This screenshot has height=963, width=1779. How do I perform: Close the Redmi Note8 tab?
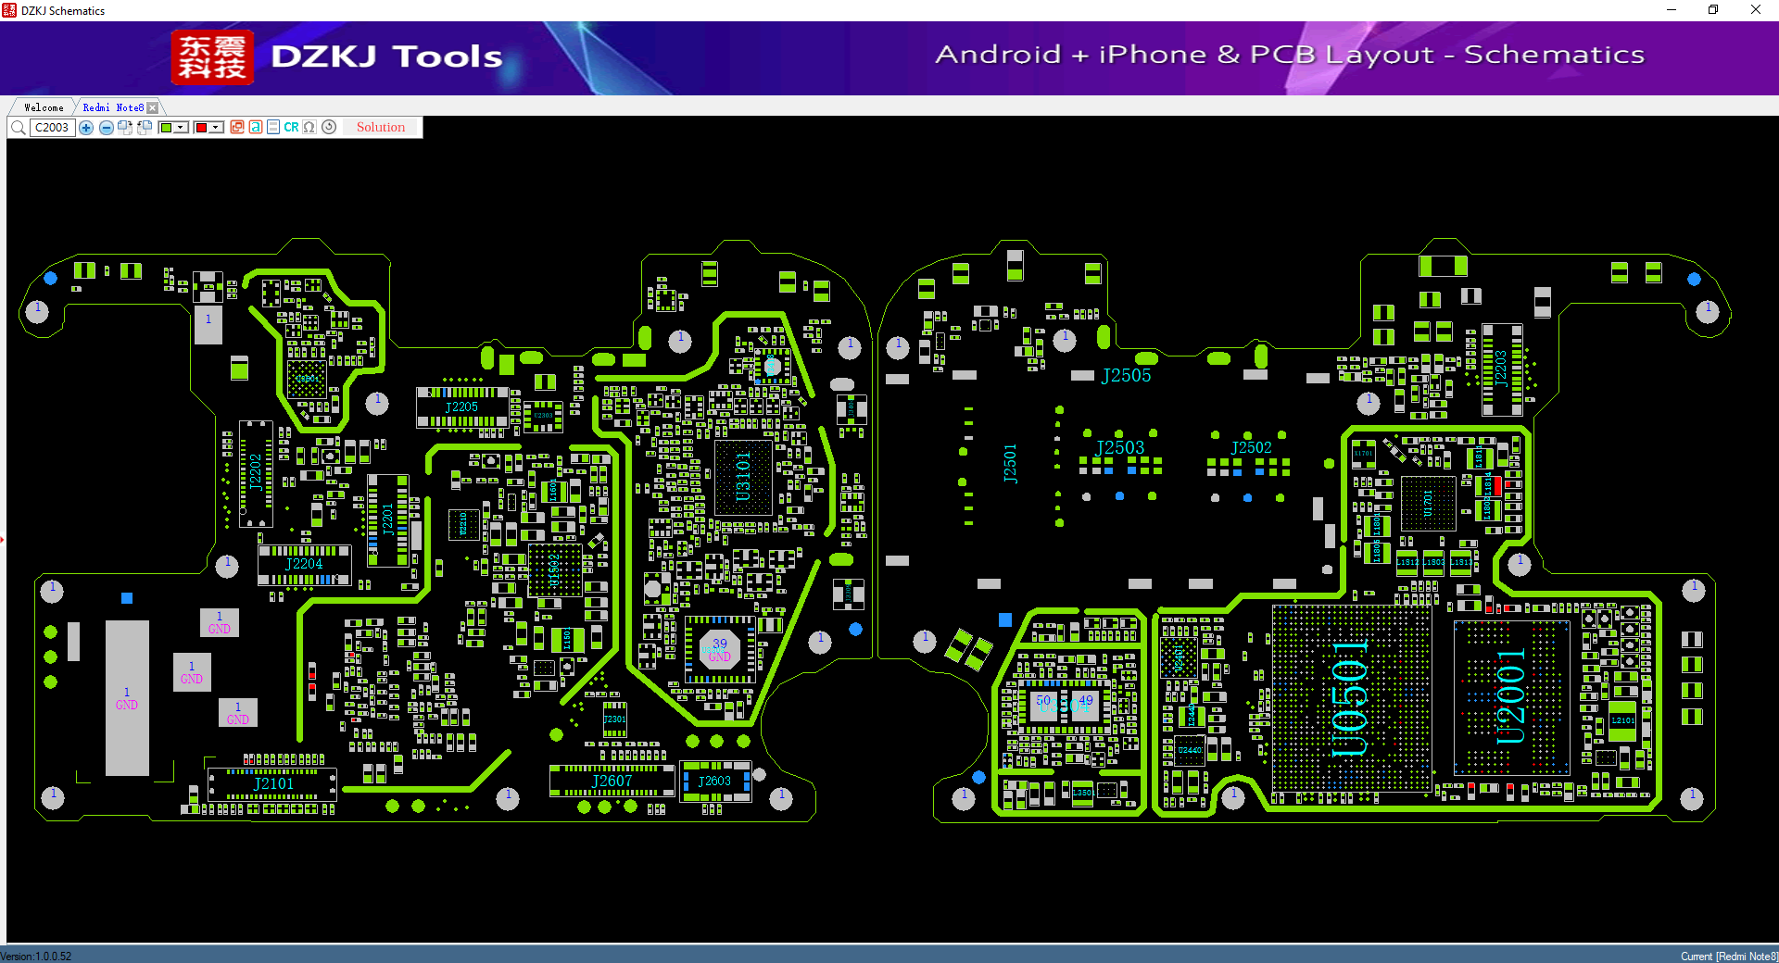(153, 107)
